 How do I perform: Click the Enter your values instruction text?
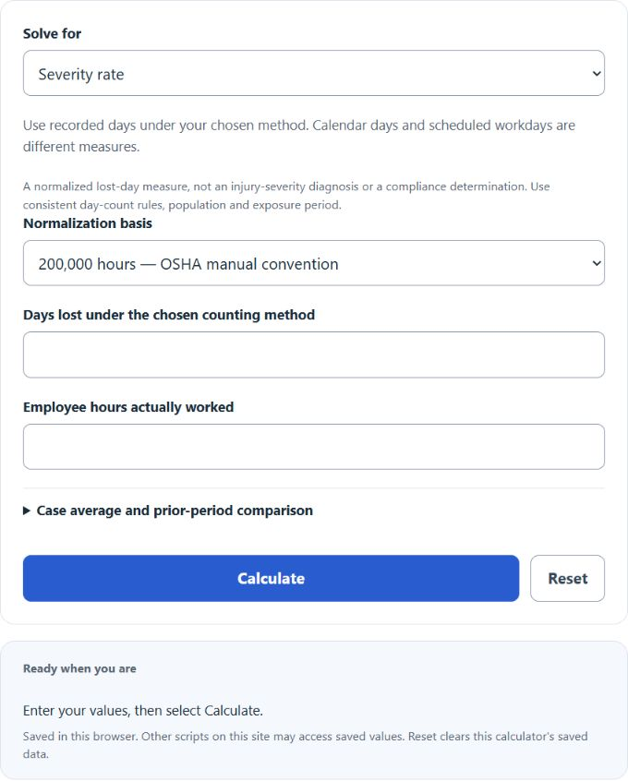pos(142,710)
